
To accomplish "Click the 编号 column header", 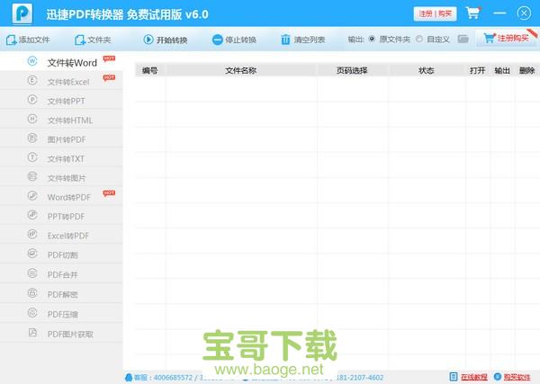I will point(149,70).
